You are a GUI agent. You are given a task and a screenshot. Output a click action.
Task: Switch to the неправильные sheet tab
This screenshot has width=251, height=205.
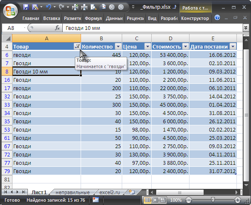tap(72, 193)
